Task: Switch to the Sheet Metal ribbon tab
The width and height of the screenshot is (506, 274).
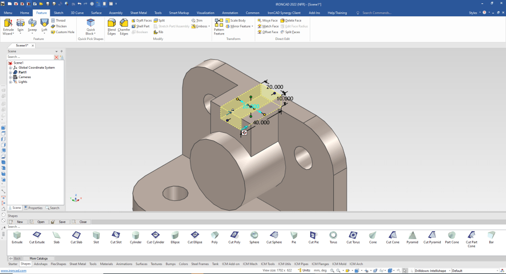Action: [x=138, y=13]
